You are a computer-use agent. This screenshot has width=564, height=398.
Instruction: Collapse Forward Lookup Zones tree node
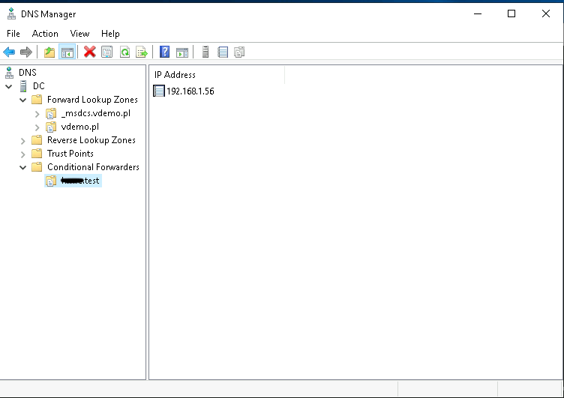tap(23, 100)
